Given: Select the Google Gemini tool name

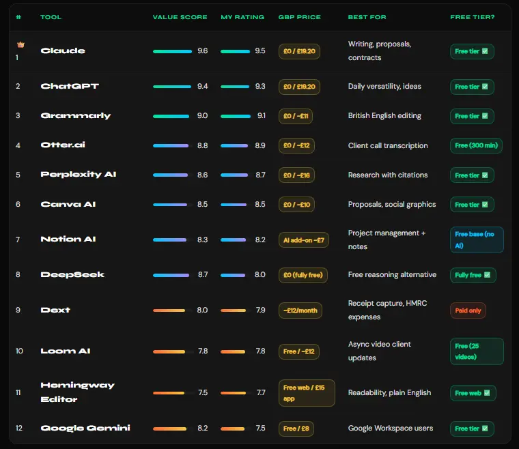Looking at the screenshot, I should point(85,428).
